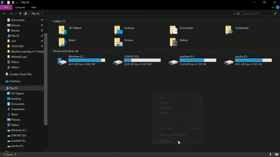Select the Music folder in main pane

pyautogui.click(x=67, y=42)
